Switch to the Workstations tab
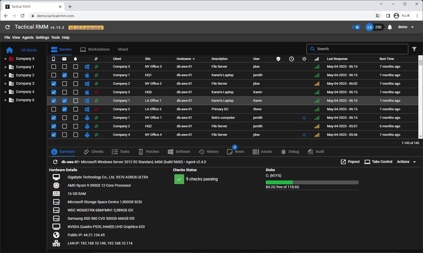 click(x=95, y=49)
